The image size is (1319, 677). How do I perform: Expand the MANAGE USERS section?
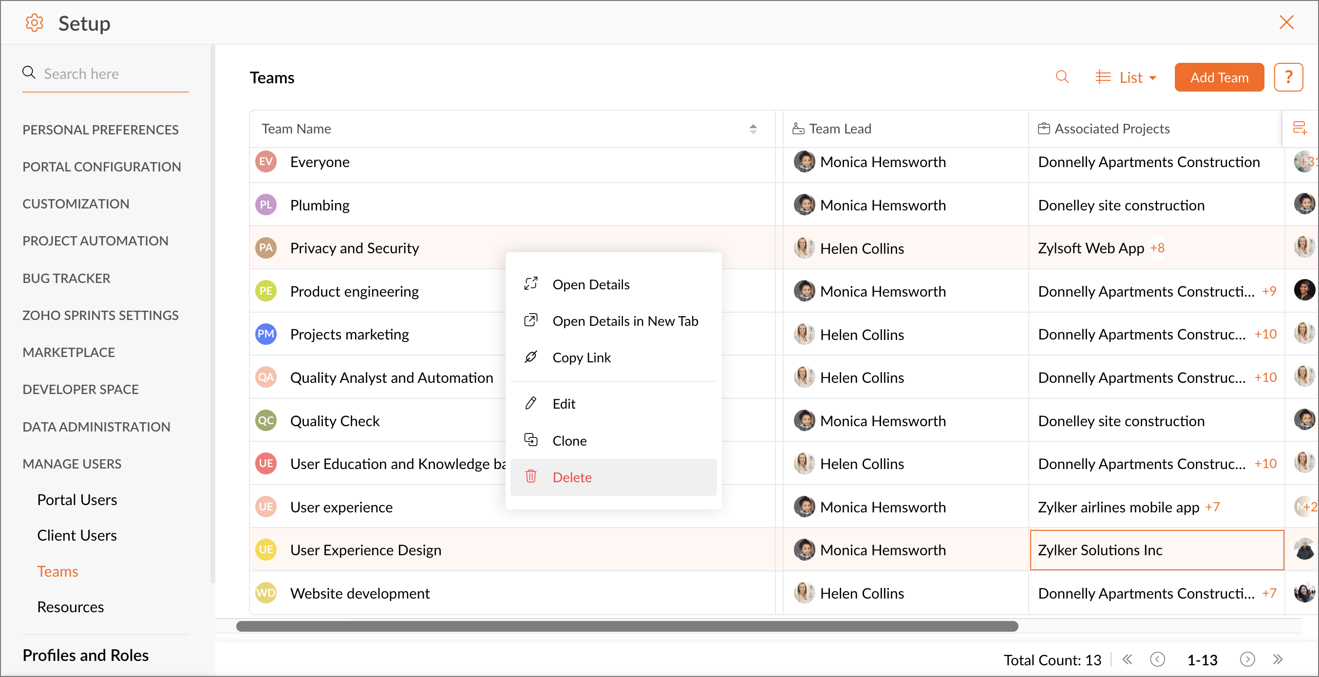72,464
